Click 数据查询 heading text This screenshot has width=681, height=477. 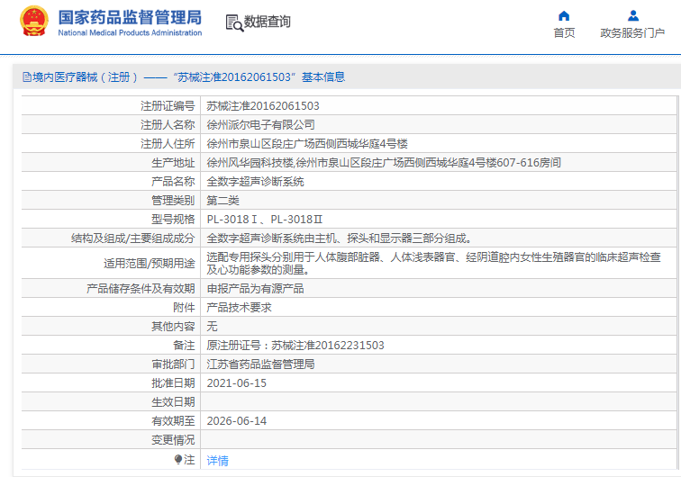coord(268,22)
